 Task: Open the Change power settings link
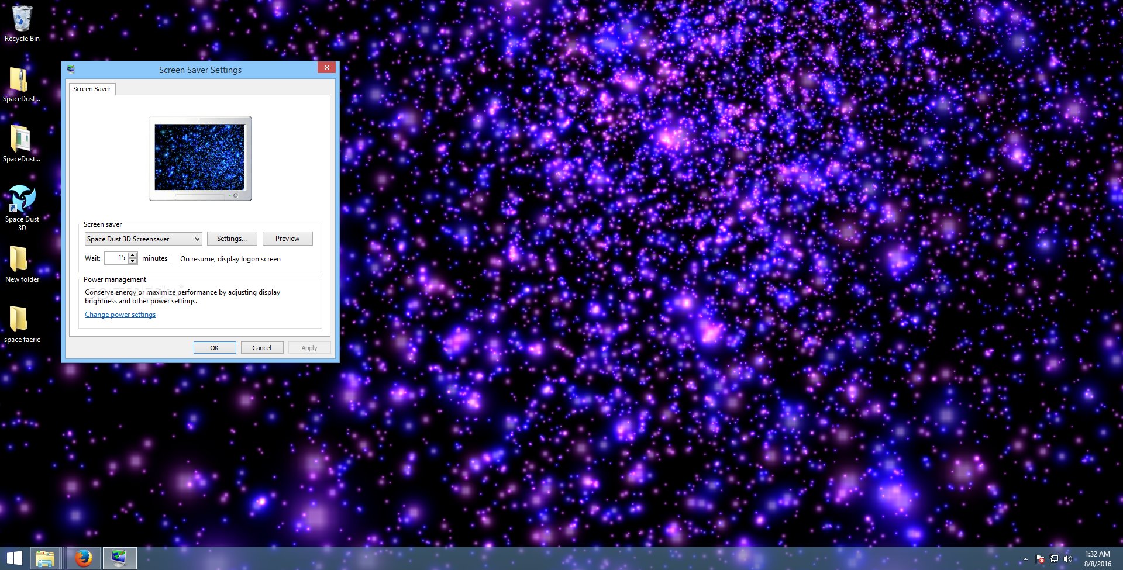[120, 315]
